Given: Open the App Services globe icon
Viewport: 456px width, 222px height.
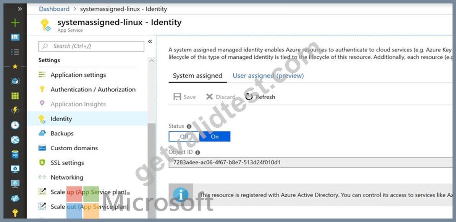Looking at the screenshot, I should click(x=15, y=140).
